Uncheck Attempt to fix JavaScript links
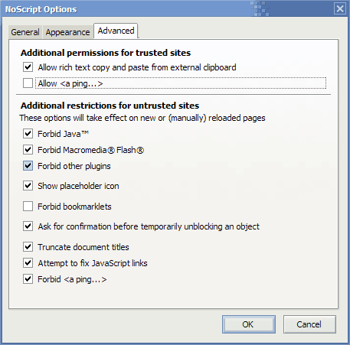350x345 pixels. (28, 263)
